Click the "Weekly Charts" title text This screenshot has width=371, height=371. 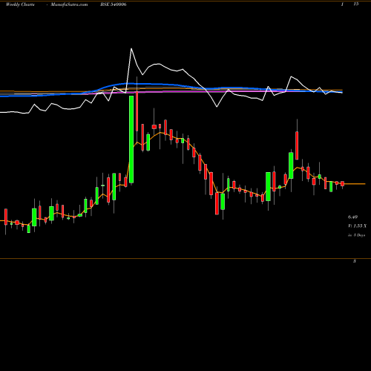[20, 4]
